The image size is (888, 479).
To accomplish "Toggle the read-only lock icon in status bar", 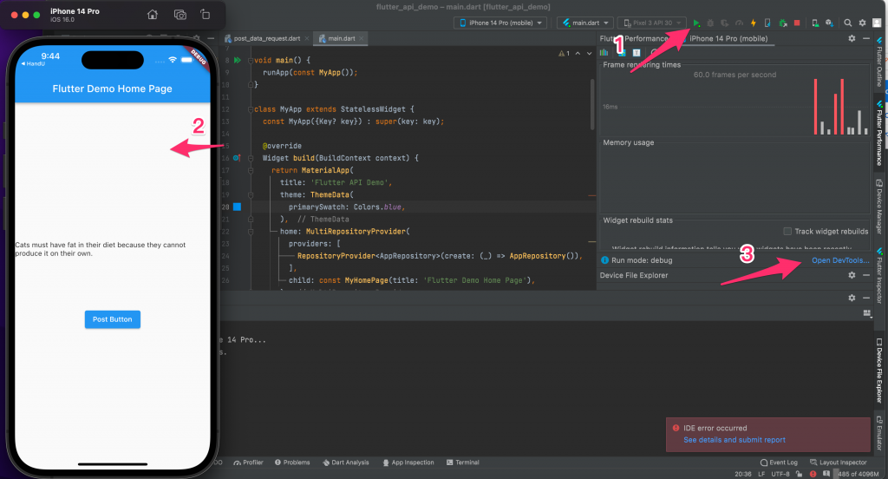I will click(x=799, y=474).
